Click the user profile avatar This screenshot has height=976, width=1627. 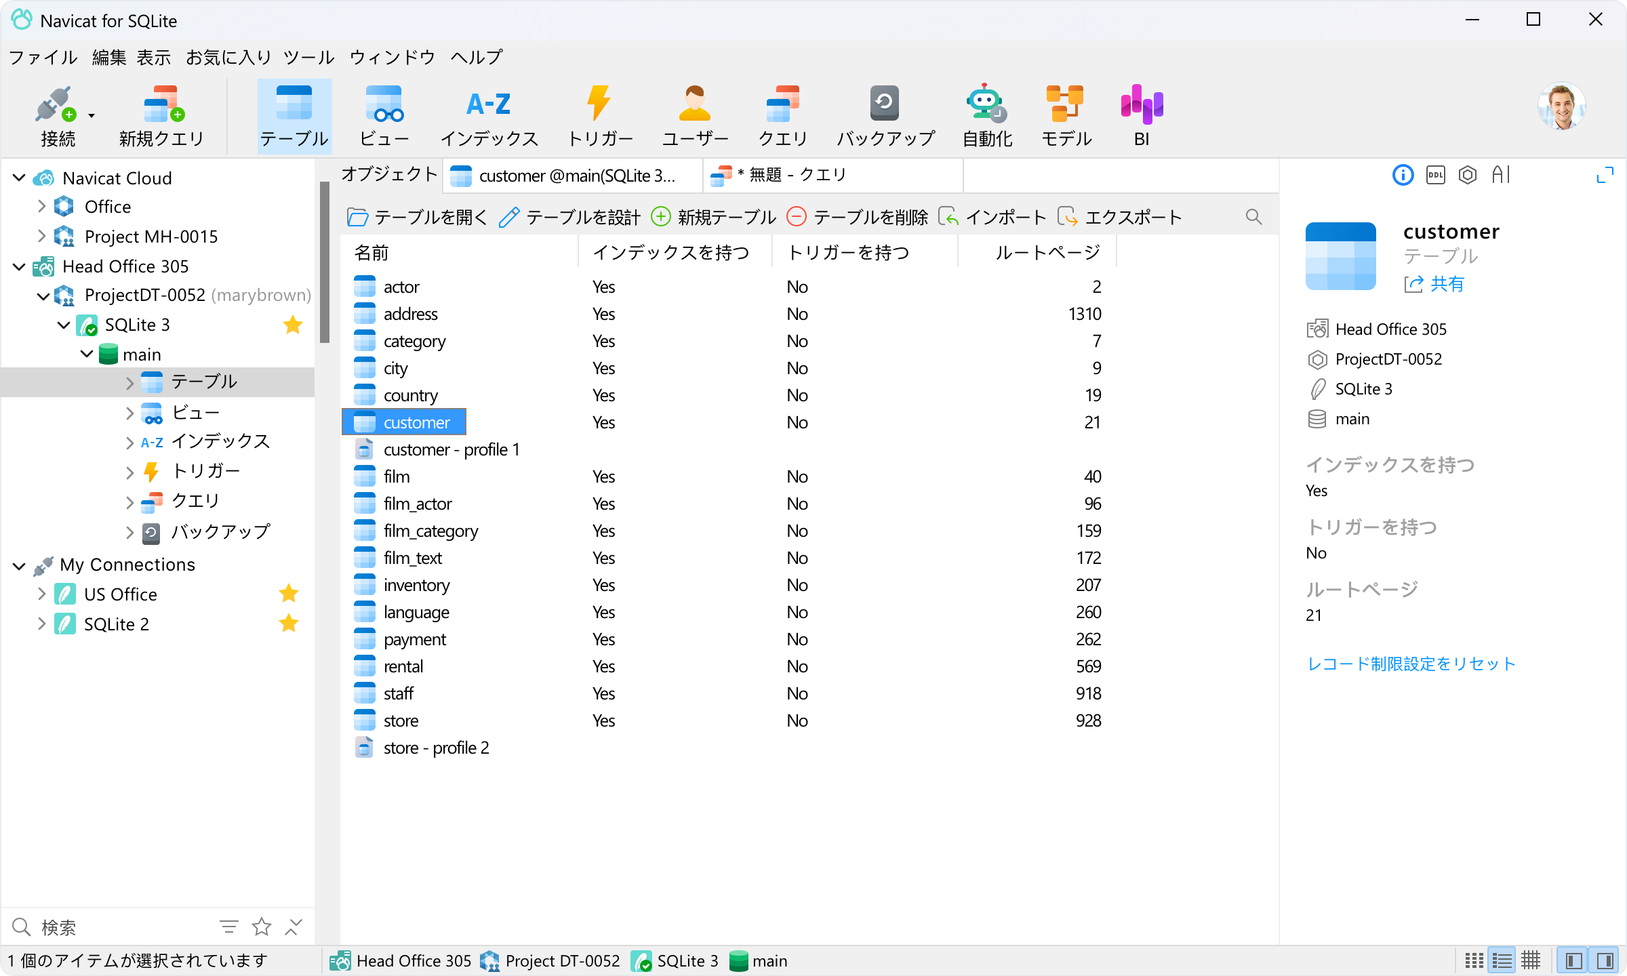point(1561,106)
